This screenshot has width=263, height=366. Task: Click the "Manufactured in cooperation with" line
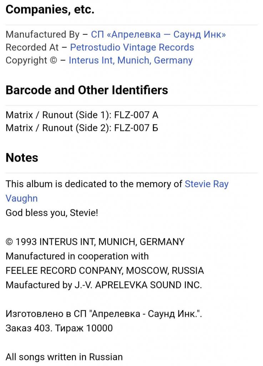click(77, 256)
